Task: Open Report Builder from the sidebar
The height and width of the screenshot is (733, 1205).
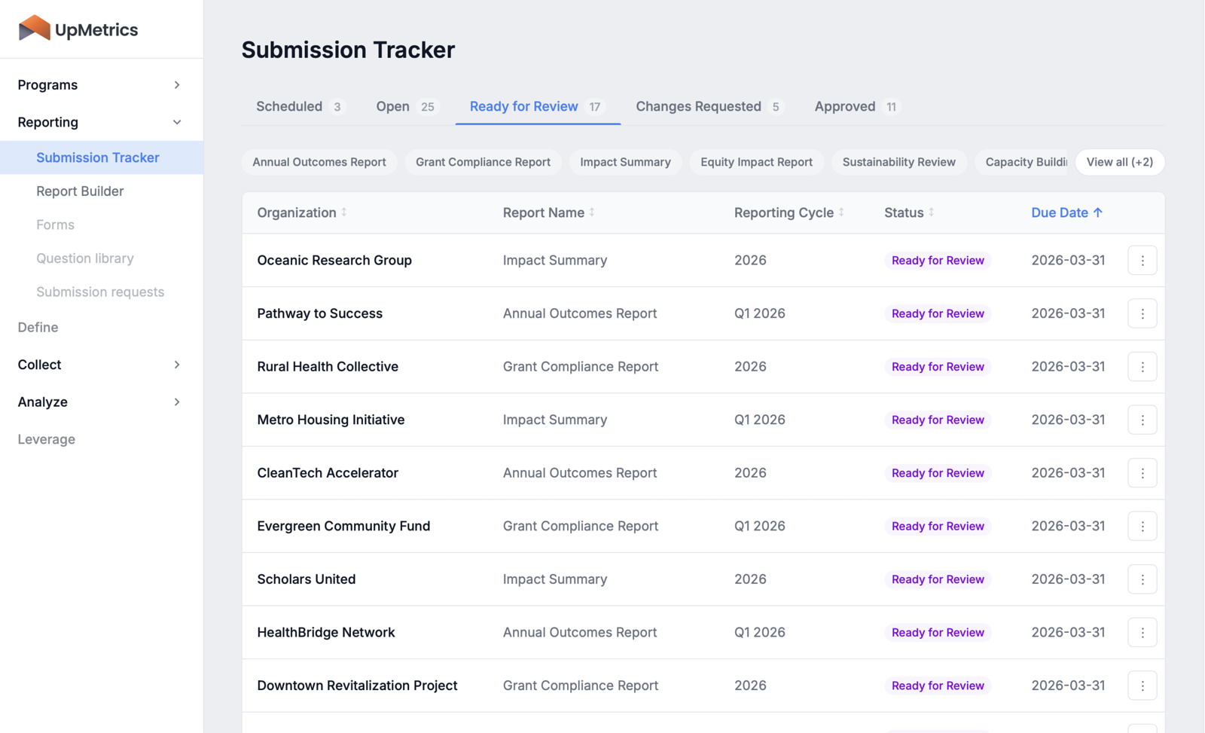Action: 80,191
